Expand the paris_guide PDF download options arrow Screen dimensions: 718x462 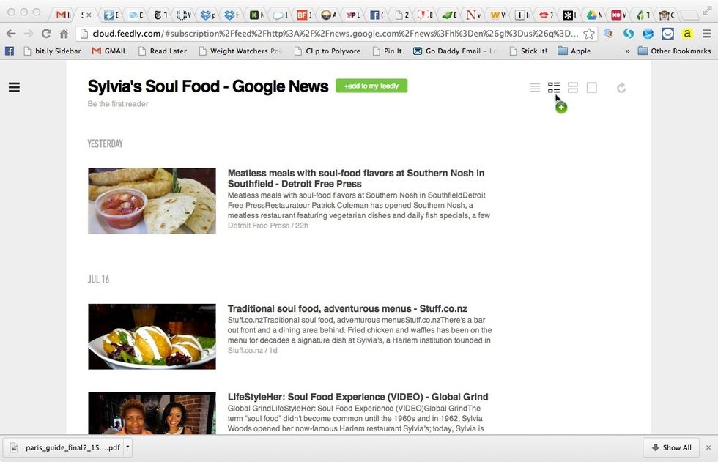[x=126, y=447]
